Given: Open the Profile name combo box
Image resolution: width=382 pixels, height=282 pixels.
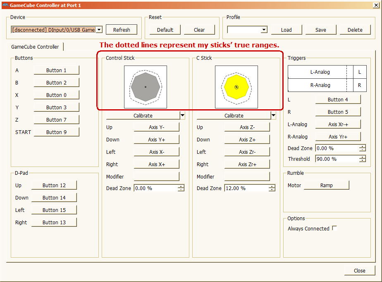Looking at the screenshot, I should [x=247, y=30].
